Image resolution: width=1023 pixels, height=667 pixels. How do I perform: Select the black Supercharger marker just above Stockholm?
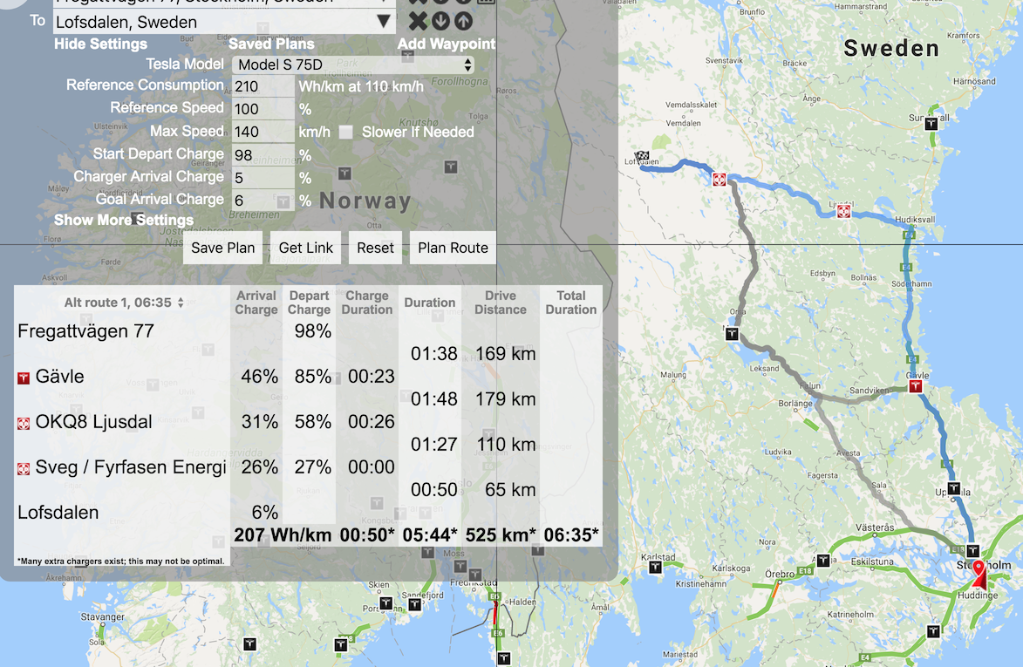972,551
